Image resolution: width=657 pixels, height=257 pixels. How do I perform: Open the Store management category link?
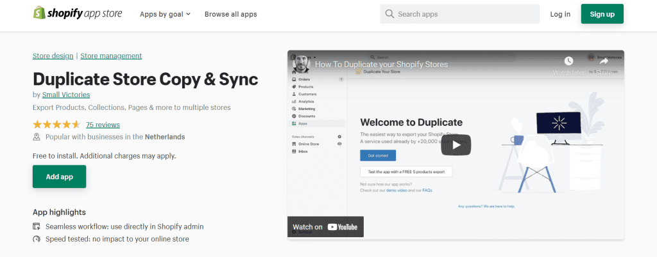click(111, 56)
